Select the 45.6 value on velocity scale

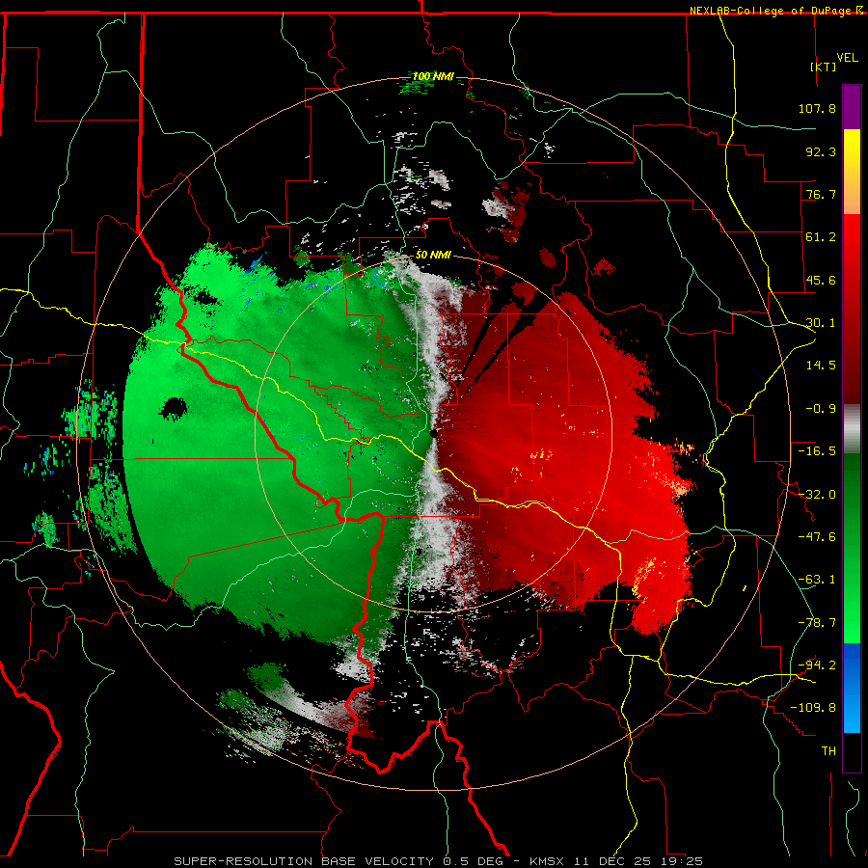pos(821,280)
